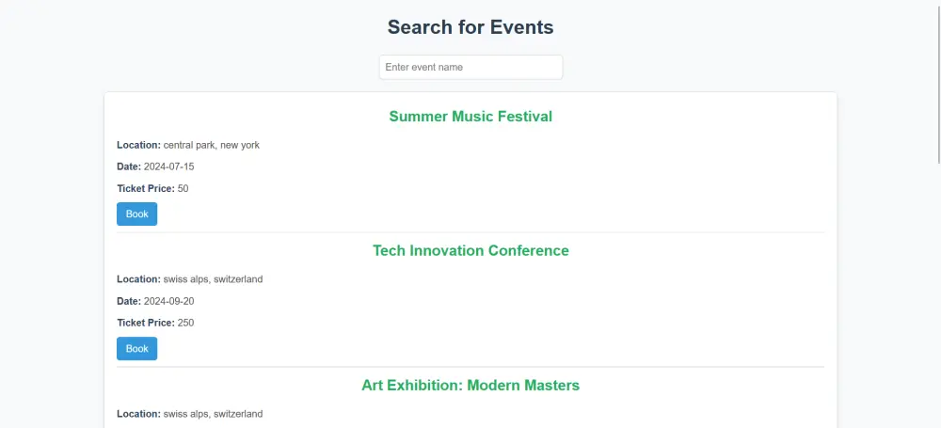This screenshot has width=941, height=428.
Task: Click the Search for Events heading
Action: tap(470, 27)
